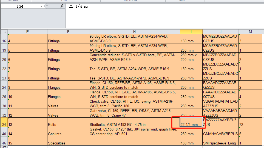This screenshot has height=148, width=264.
Task: Select row 19 header
Action: pos(4,48)
